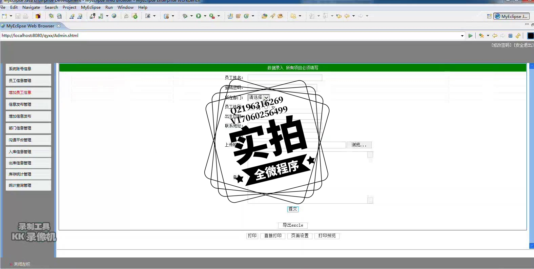Select 增加员工信息 sidebar item
This screenshot has width=534, height=269.
[28, 92]
